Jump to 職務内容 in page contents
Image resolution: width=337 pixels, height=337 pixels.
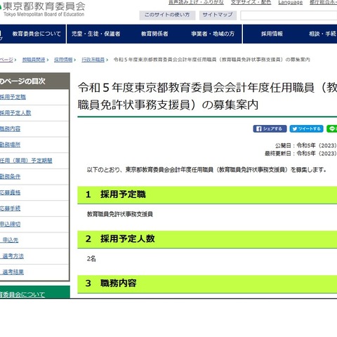pyautogui.click(x=11, y=128)
